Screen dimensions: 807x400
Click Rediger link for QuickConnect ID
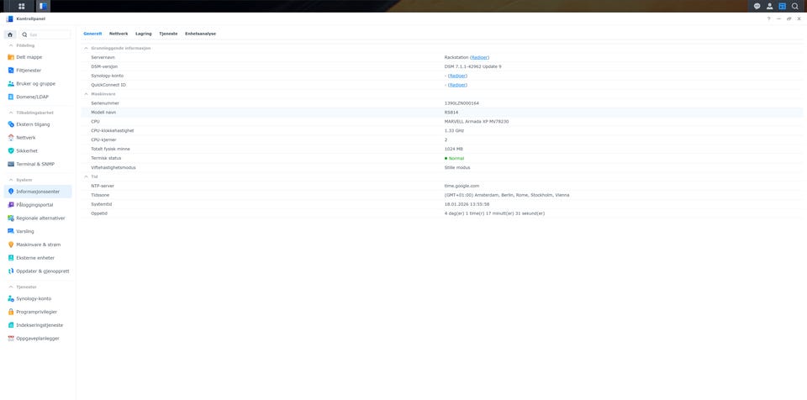coord(457,85)
